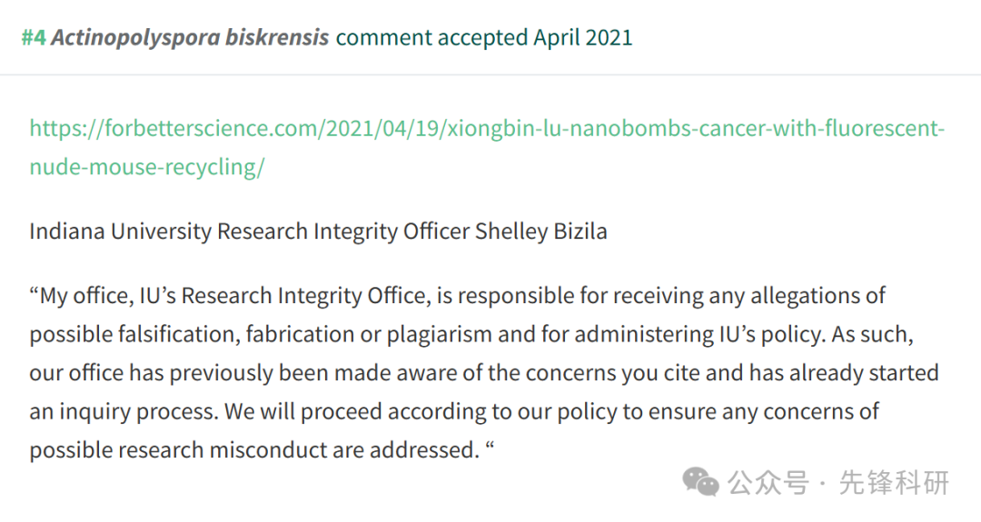Open commenter Actinopolyspora biskrensis's profile name
Screen dimensions: 981x522
tap(190, 38)
